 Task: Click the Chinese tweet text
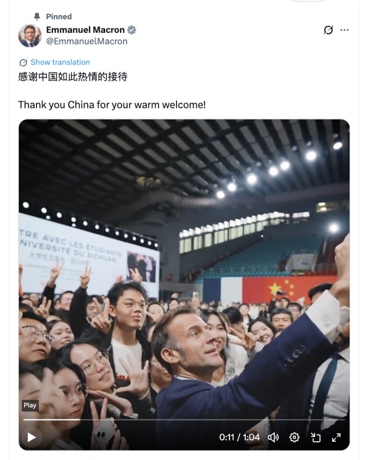pos(73,77)
